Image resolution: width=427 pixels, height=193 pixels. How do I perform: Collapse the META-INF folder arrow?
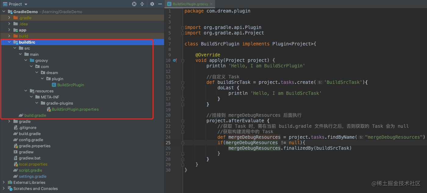click(31, 97)
